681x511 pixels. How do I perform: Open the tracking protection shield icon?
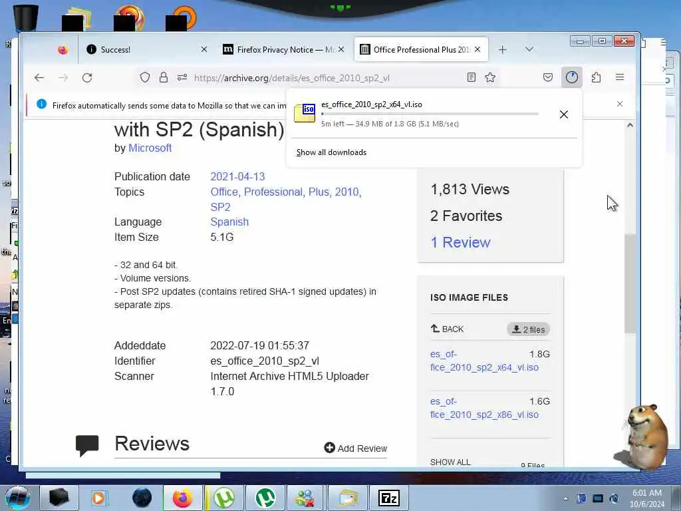coord(144,78)
